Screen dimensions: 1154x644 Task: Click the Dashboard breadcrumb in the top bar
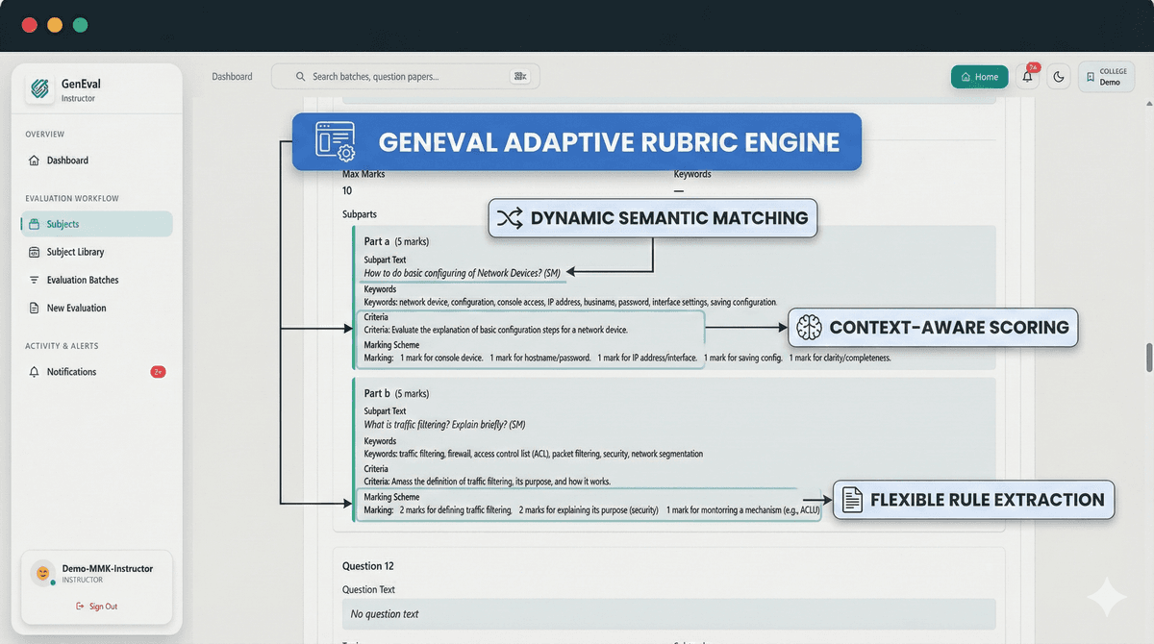point(232,77)
